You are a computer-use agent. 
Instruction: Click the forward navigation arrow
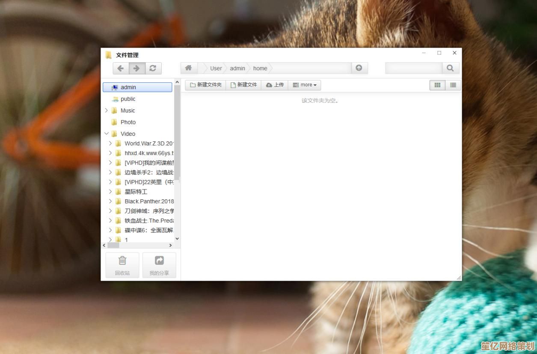pyautogui.click(x=136, y=68)
